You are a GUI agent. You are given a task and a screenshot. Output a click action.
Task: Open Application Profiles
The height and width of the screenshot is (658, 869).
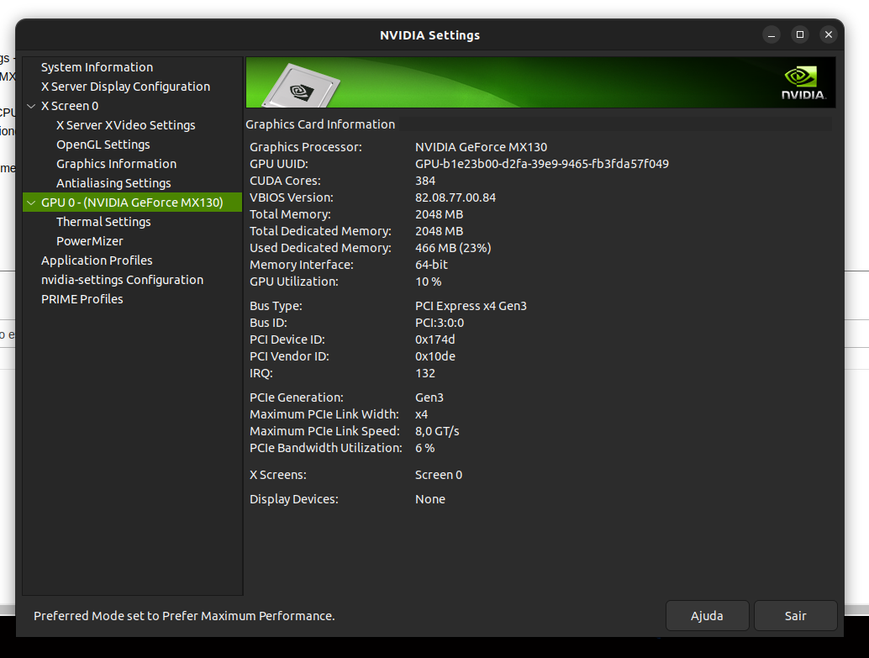coord(97,261)
